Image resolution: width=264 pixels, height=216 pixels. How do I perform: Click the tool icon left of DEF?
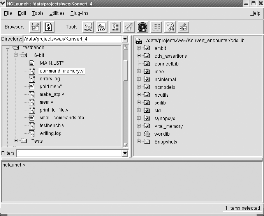pos(170,27)
